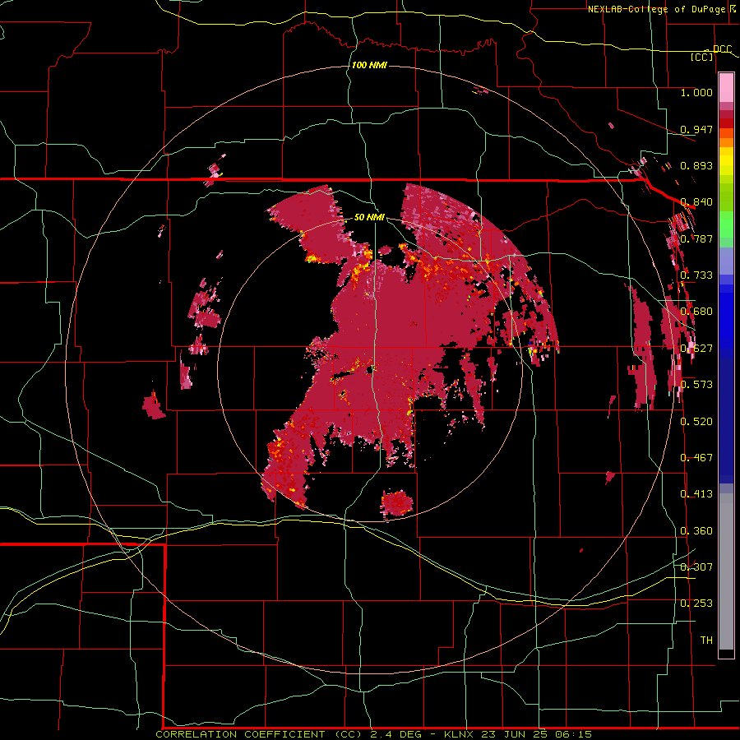Click the 0.520 scale value
The image size is (740, 740).
coord(696,421)
